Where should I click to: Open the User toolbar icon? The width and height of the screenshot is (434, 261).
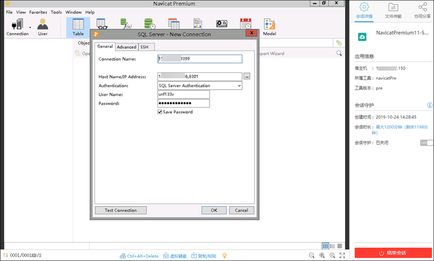(42, 27)
